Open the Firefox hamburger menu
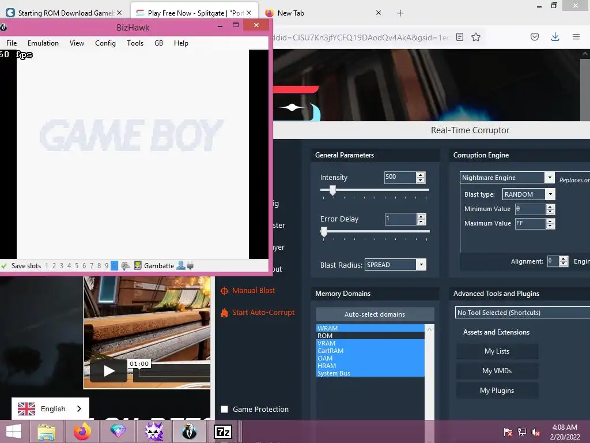The height and width of the screenshot is (443, 590). [x=576, y=37]
